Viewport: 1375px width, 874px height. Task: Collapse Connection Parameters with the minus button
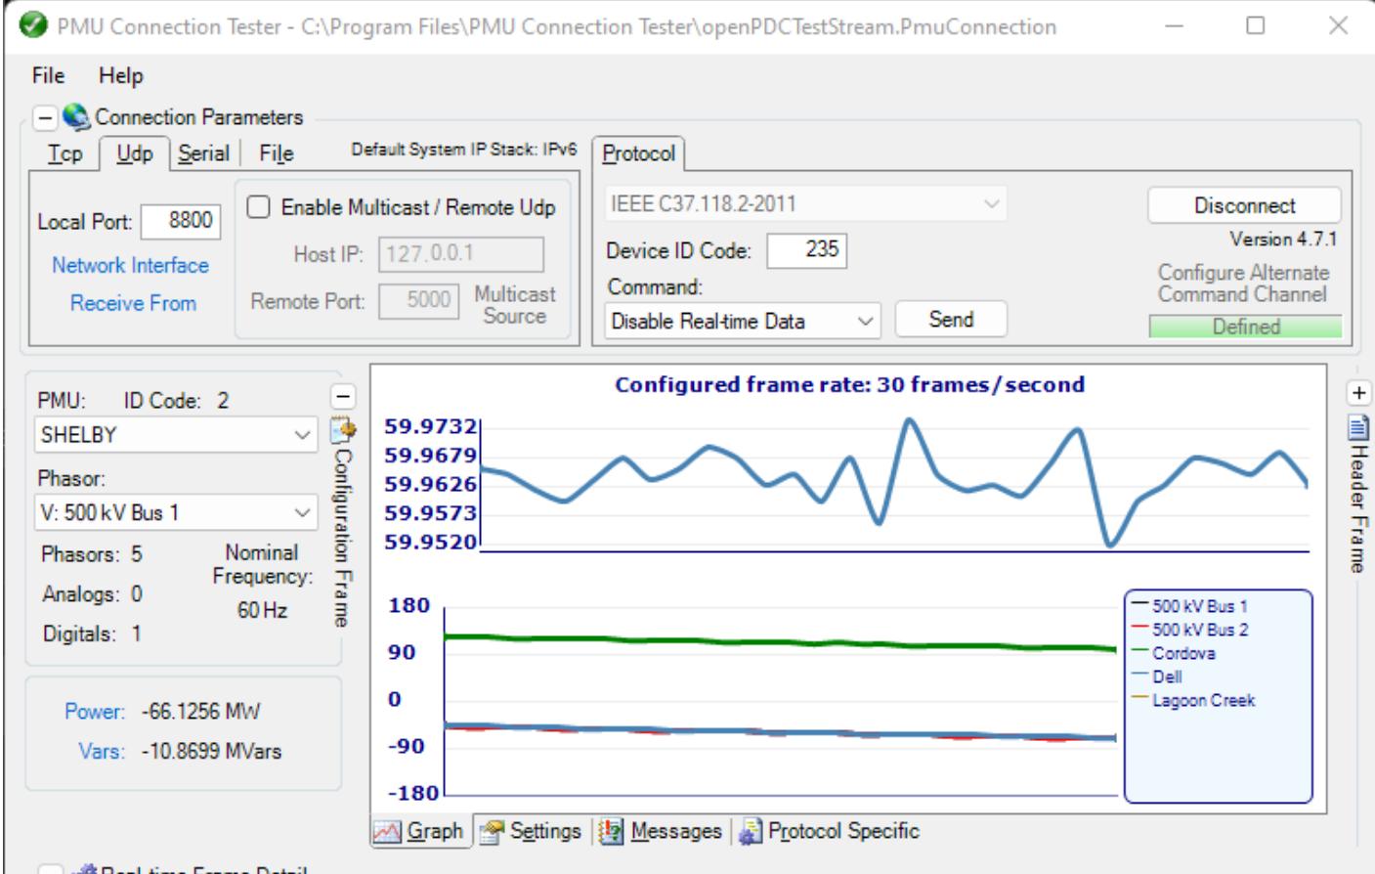[x=45, y=116]
